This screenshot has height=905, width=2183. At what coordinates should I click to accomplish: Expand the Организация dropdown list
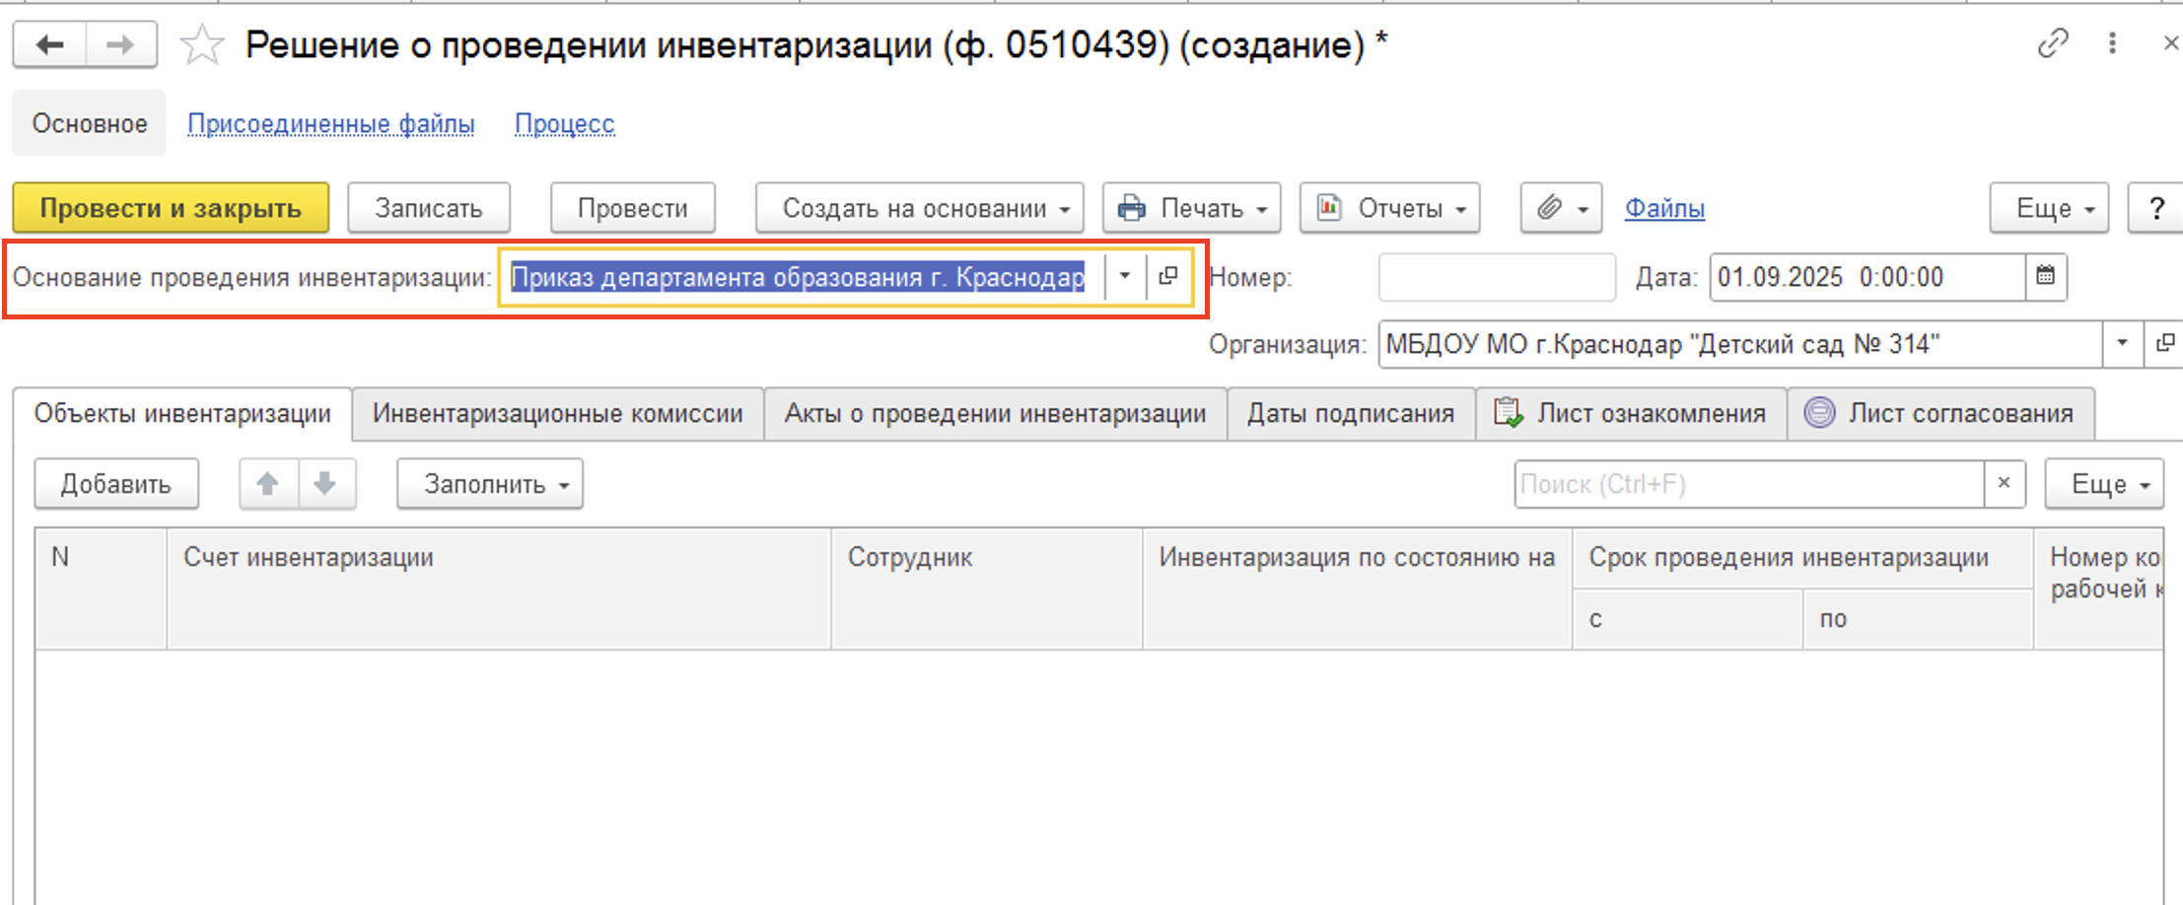tap(2122, 344)
